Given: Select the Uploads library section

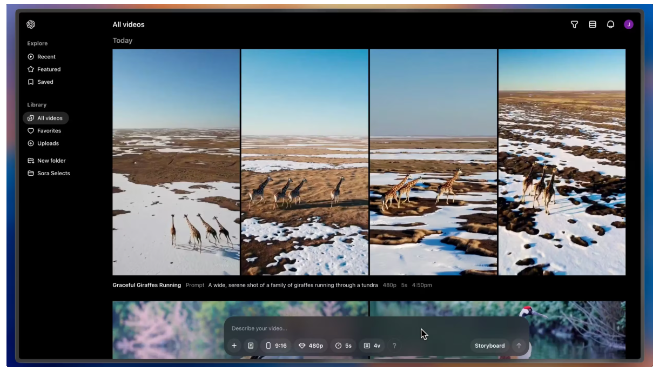Looking at the screenshot, I should pyautogui.click(x=48, y=143).
